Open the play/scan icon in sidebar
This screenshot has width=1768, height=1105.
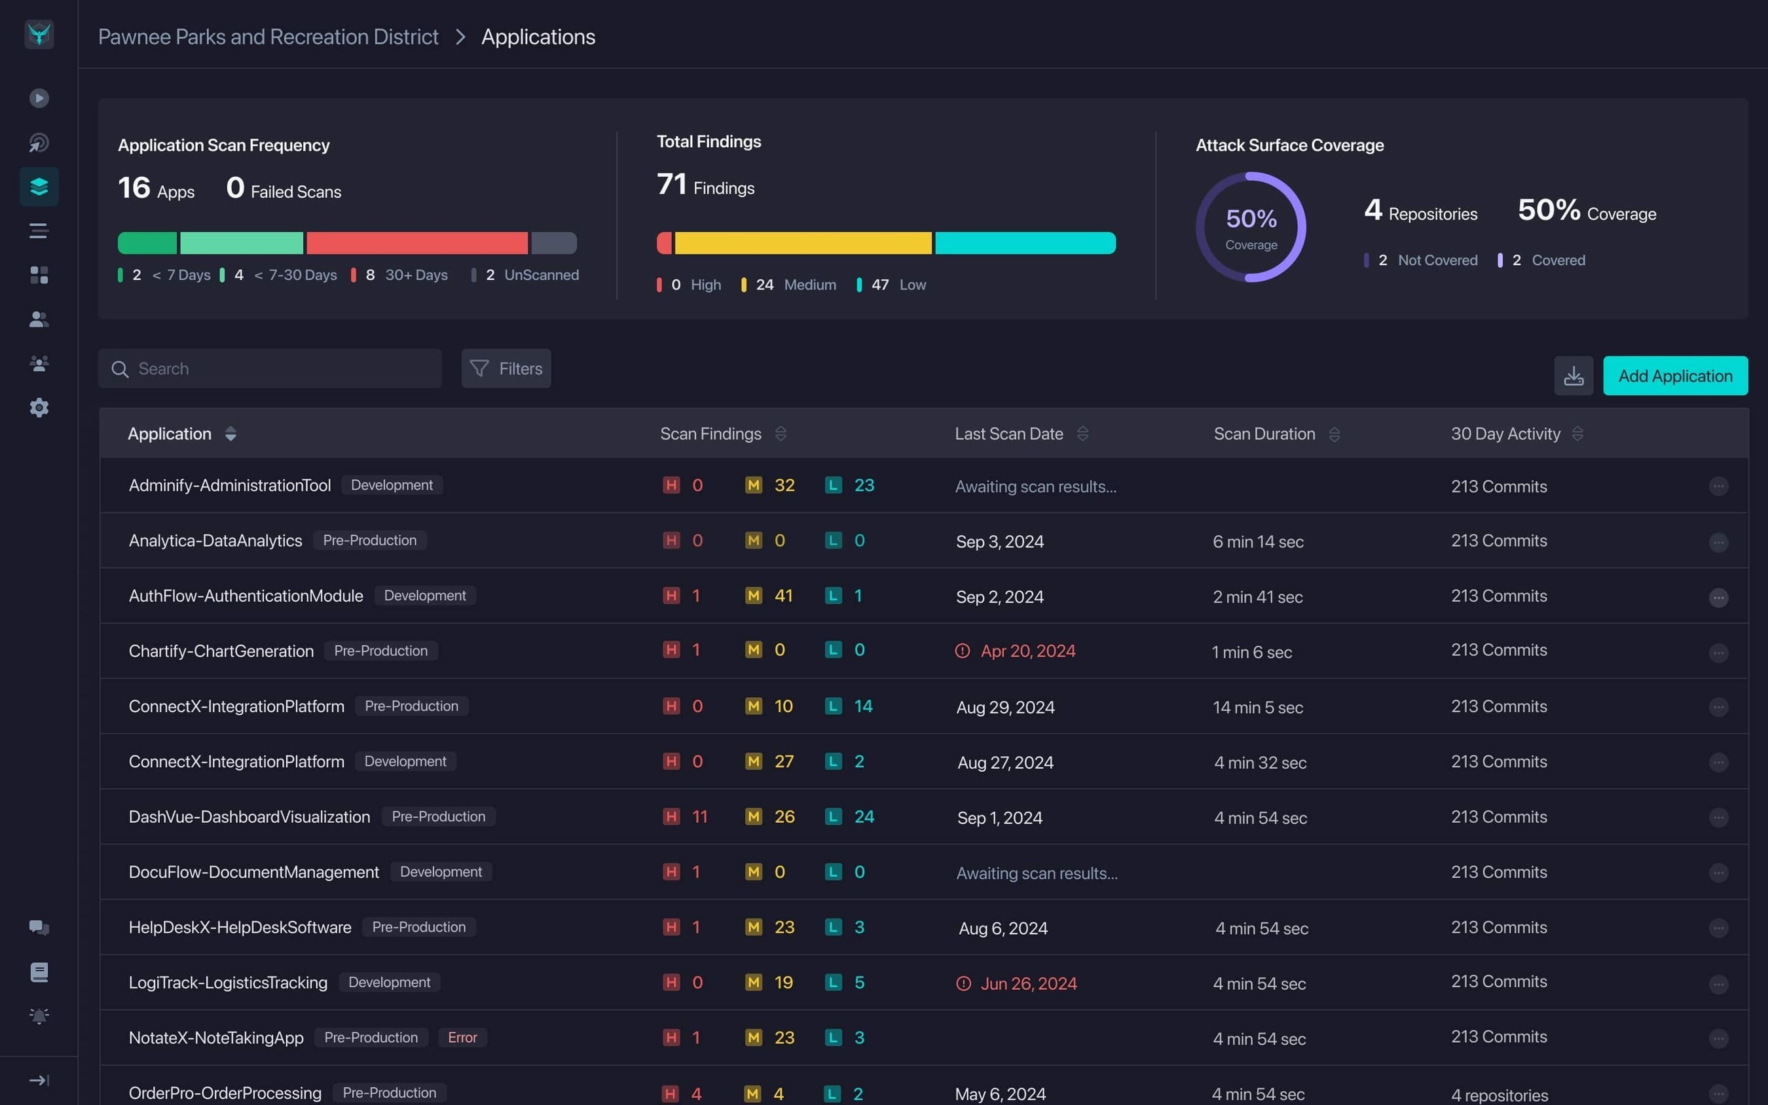coord(39,98)
